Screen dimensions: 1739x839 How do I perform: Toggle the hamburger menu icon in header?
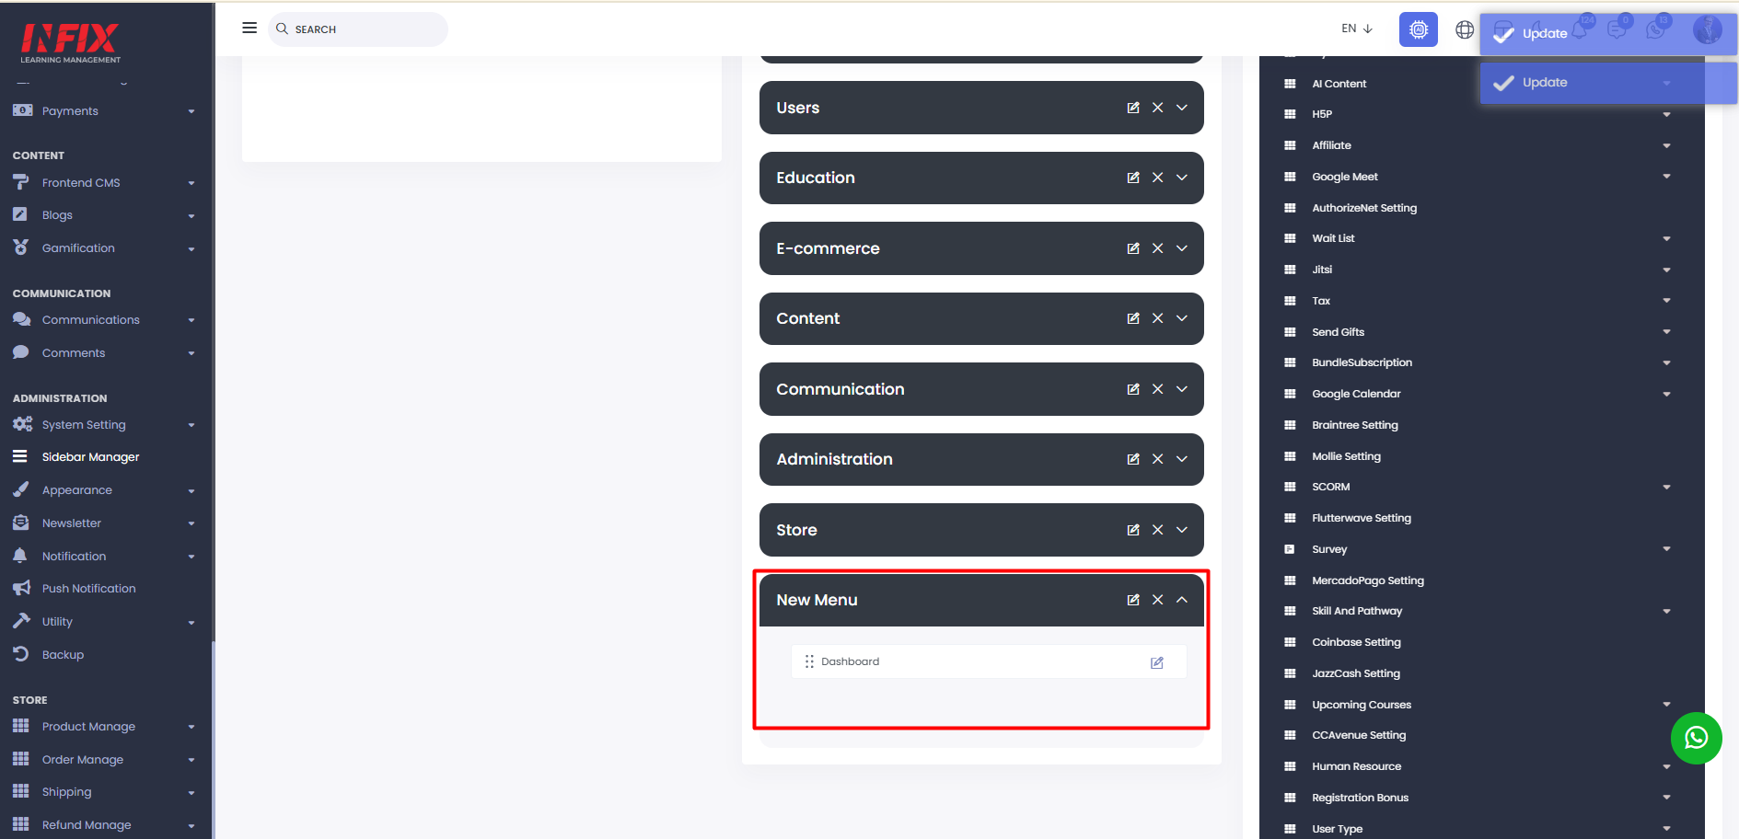click(249, 28)
